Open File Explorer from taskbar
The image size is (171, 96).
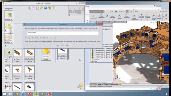[10, 94]
